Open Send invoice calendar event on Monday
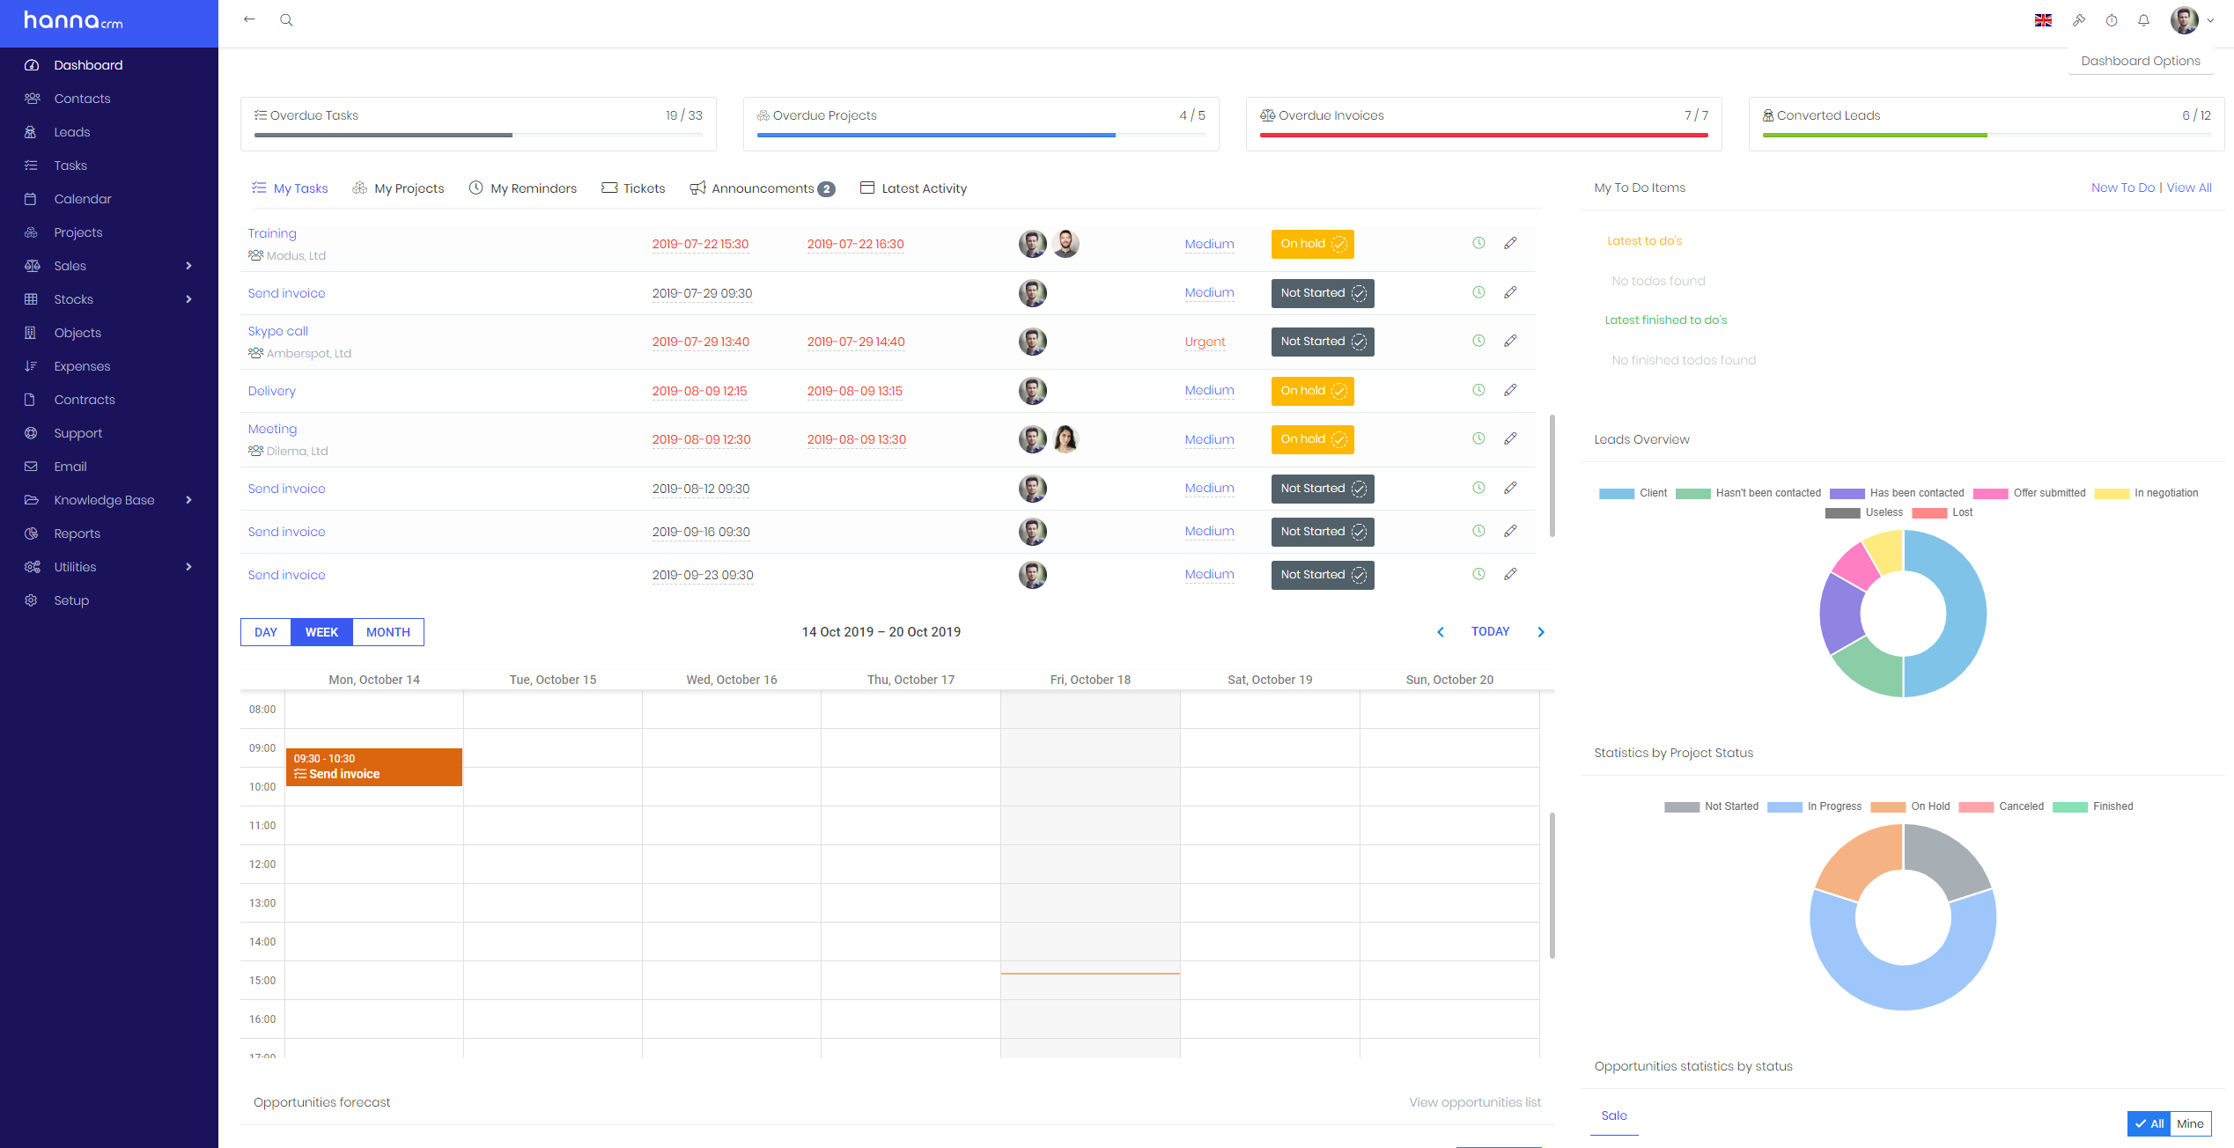Screen dimensions: 2234x1148 pyautogui.click(x=373, y=767)
